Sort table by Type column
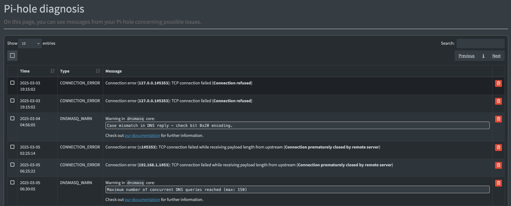The image size is (511, 206). [80, 71]
